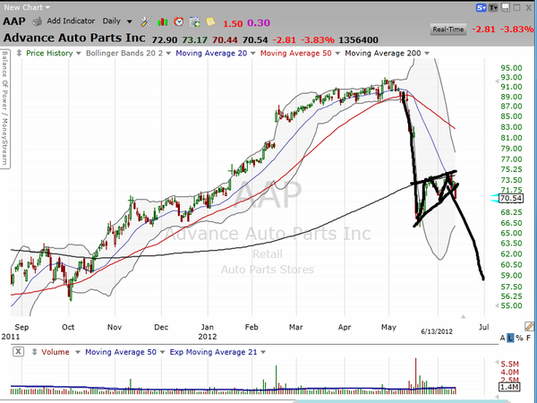Click the green and red bar chart icon

[162, 22]
